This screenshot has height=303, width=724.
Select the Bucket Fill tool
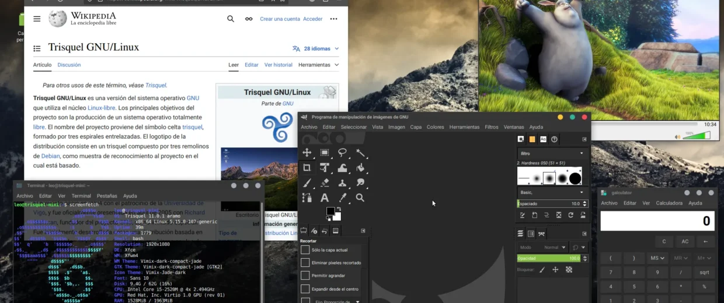[x=360, y=168]
